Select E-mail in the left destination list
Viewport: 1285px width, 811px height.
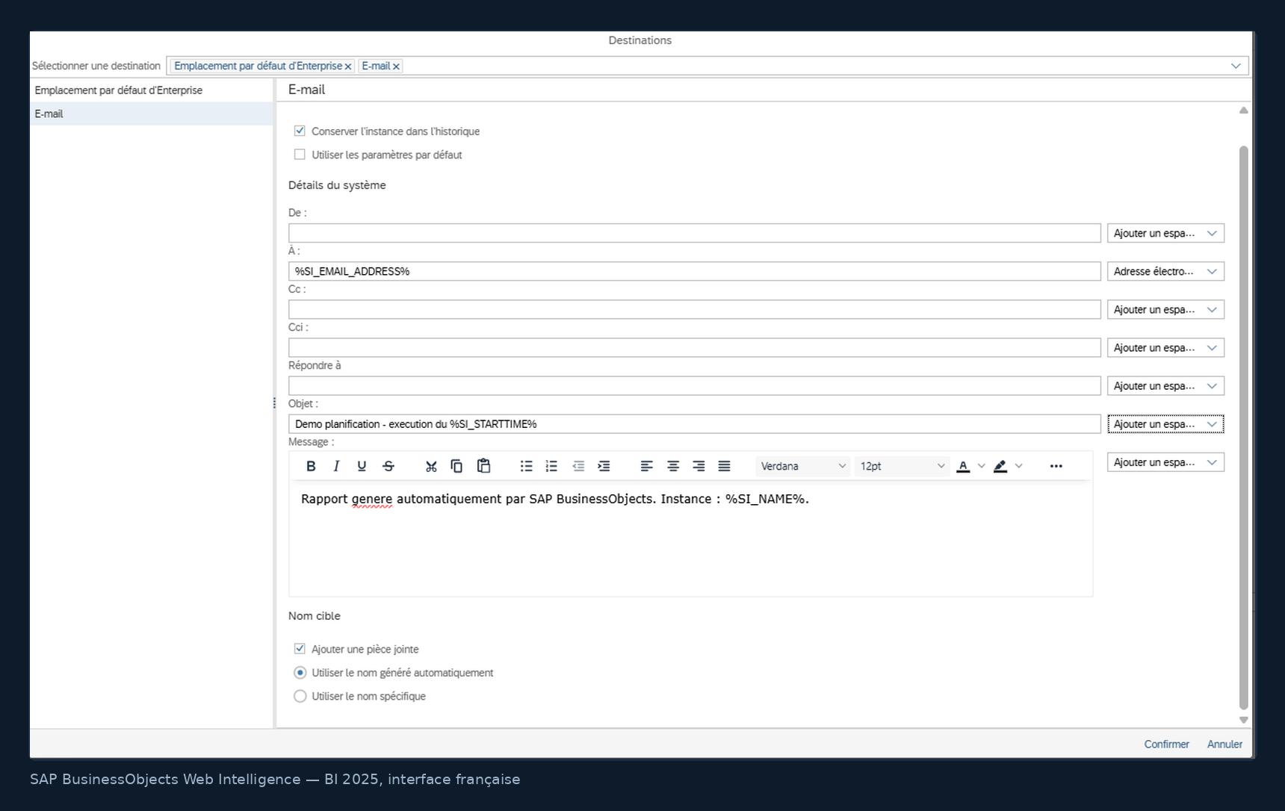pos(152,114)
